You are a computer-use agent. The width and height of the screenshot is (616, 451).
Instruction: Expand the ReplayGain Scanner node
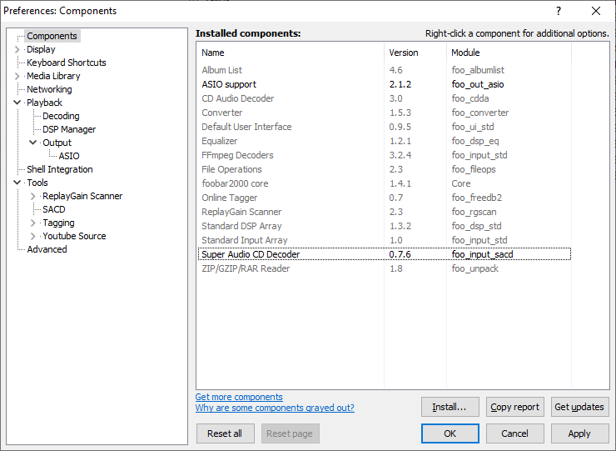click(x=33, y=196)
